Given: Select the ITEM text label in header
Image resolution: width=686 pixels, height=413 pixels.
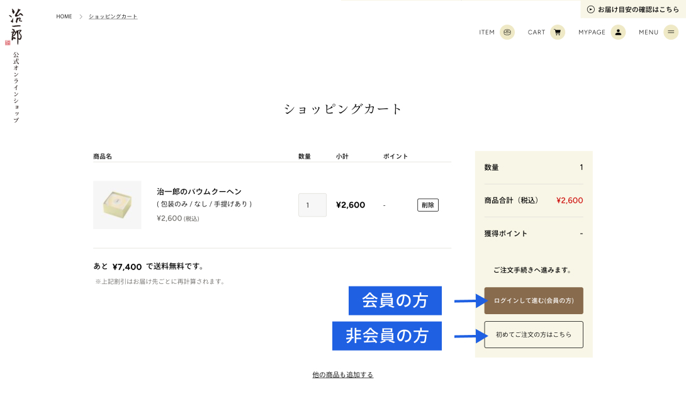Looking at the screenshot, I should pyautogui.click(x=486, y=32).
